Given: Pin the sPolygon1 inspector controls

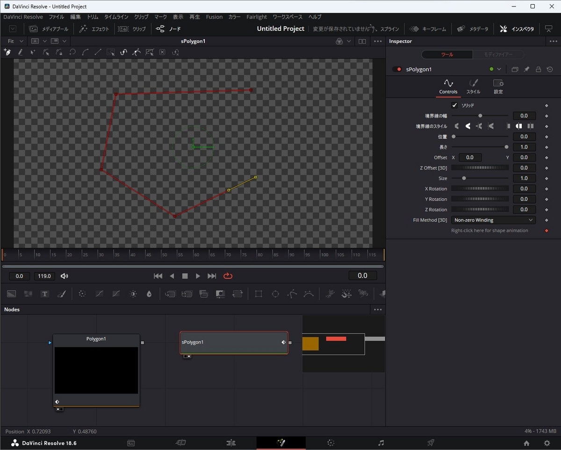Looking at the screenshot, I should (x=526, y=70).
